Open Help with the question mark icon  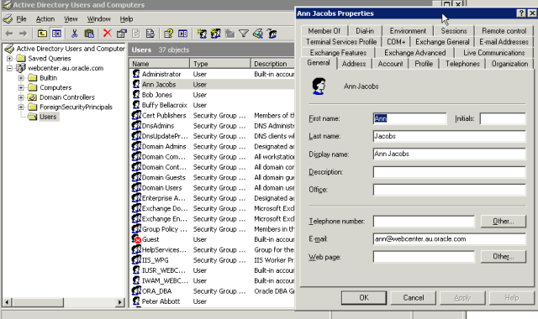tap(168, 34)
